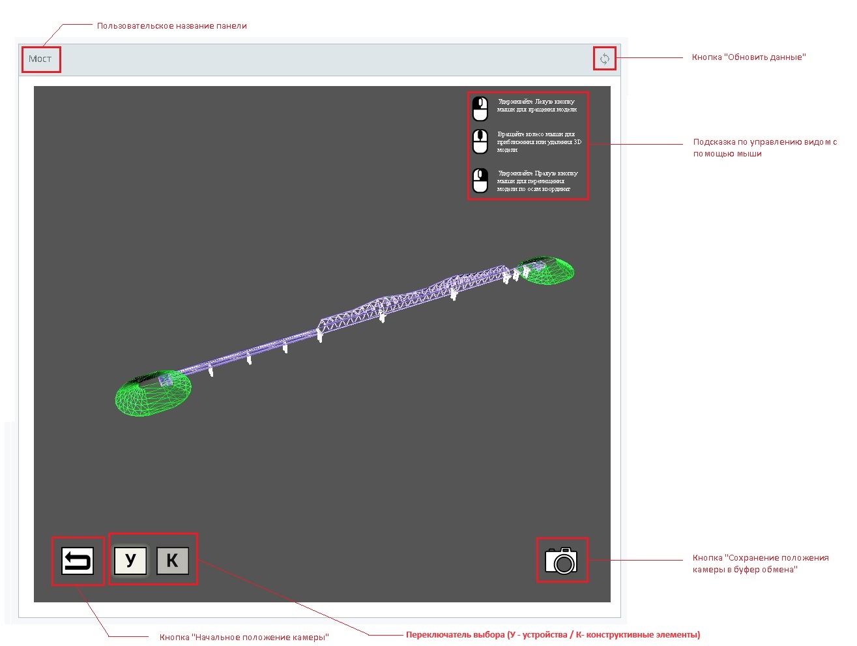The height and width of the screenshot is (646, 857).
Task: Click the panel title "Мост"
Action: [40, 59]
